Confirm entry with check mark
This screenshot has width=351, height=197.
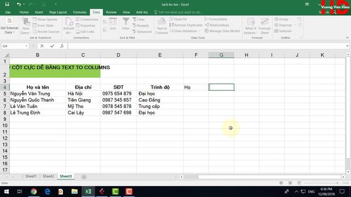point(52,46)
